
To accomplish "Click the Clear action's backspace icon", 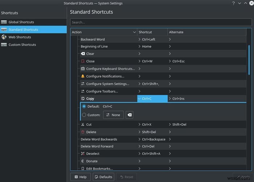I will point(83,54).
